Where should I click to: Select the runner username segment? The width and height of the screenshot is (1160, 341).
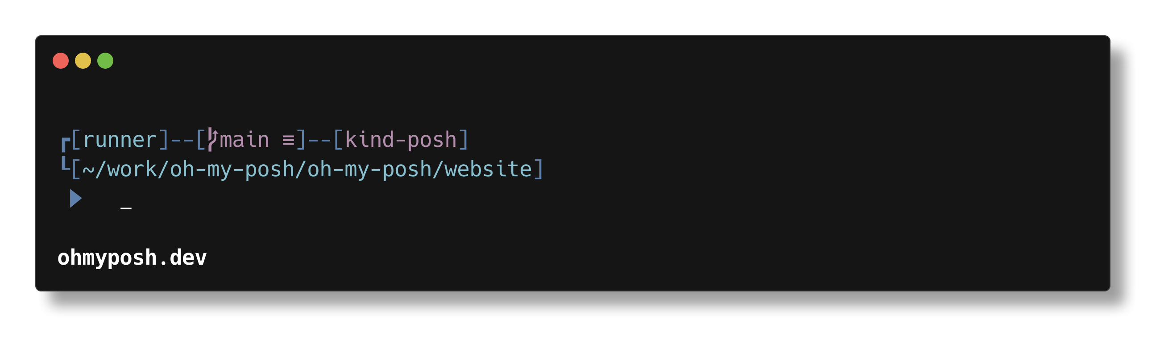(x=120, y=140)
